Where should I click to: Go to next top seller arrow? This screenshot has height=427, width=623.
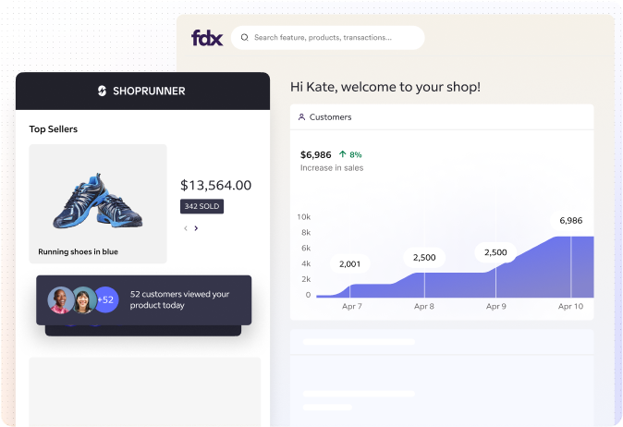point(196,228)
